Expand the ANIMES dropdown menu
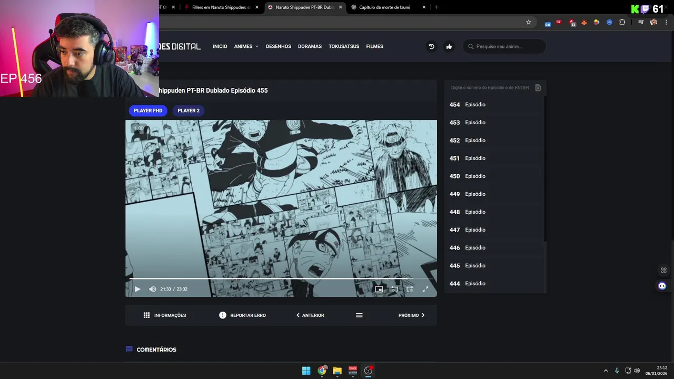This screenshot has height=379, width=674. [246, 46]
